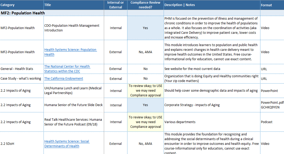The image size is (284, 154).
Task: Click No cell in California Endowment row
Action: (146, 79)
